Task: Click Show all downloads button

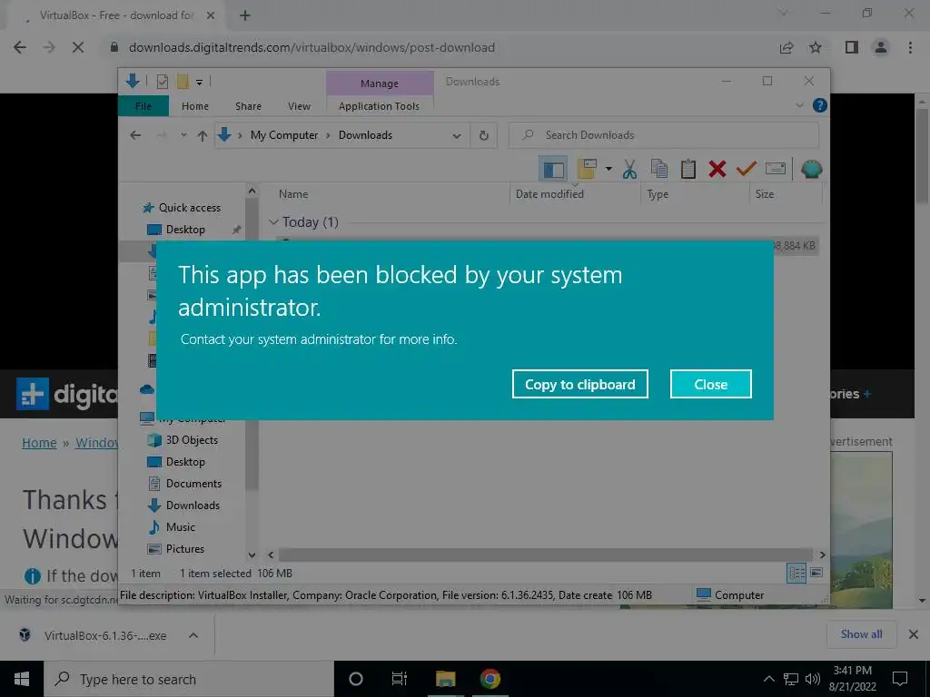Action: (x=861, y=634)
